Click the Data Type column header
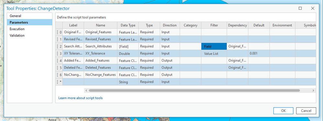Viewport: 323px width, 121px height. [x=128, y=25]
